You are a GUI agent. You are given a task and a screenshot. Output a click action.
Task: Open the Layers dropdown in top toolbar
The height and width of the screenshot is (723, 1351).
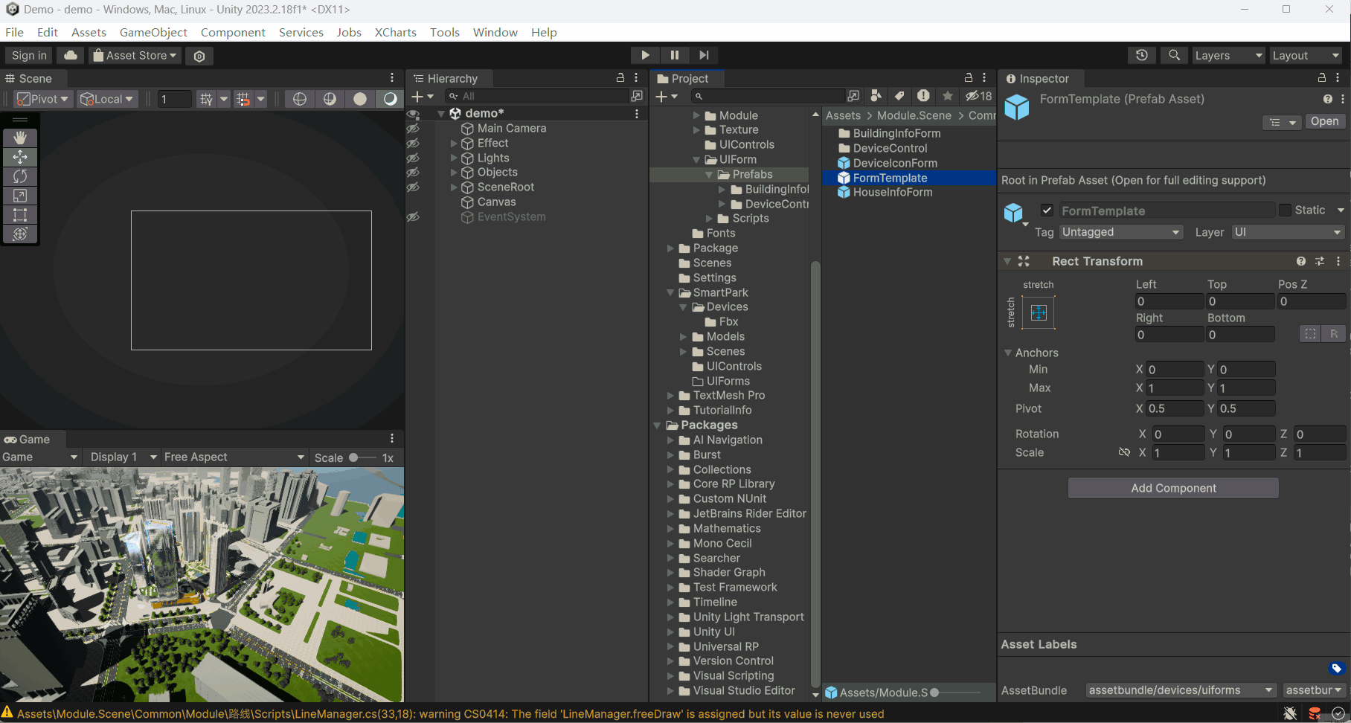click(1228, 55)
